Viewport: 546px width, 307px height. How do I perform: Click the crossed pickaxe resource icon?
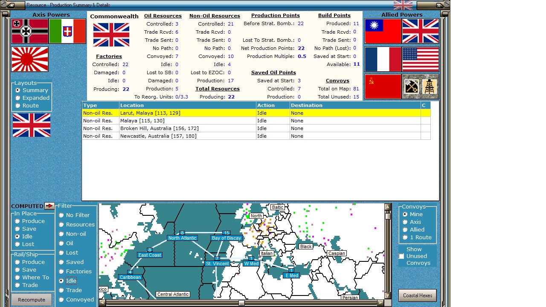[411, 87]
